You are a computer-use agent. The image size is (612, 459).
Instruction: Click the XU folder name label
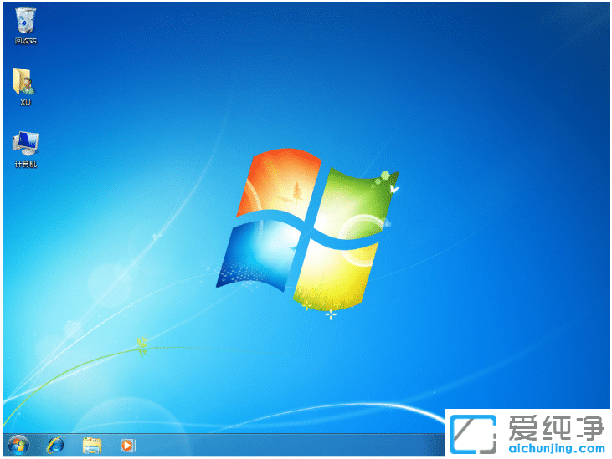pyautogui.click(x=25, y=102)
